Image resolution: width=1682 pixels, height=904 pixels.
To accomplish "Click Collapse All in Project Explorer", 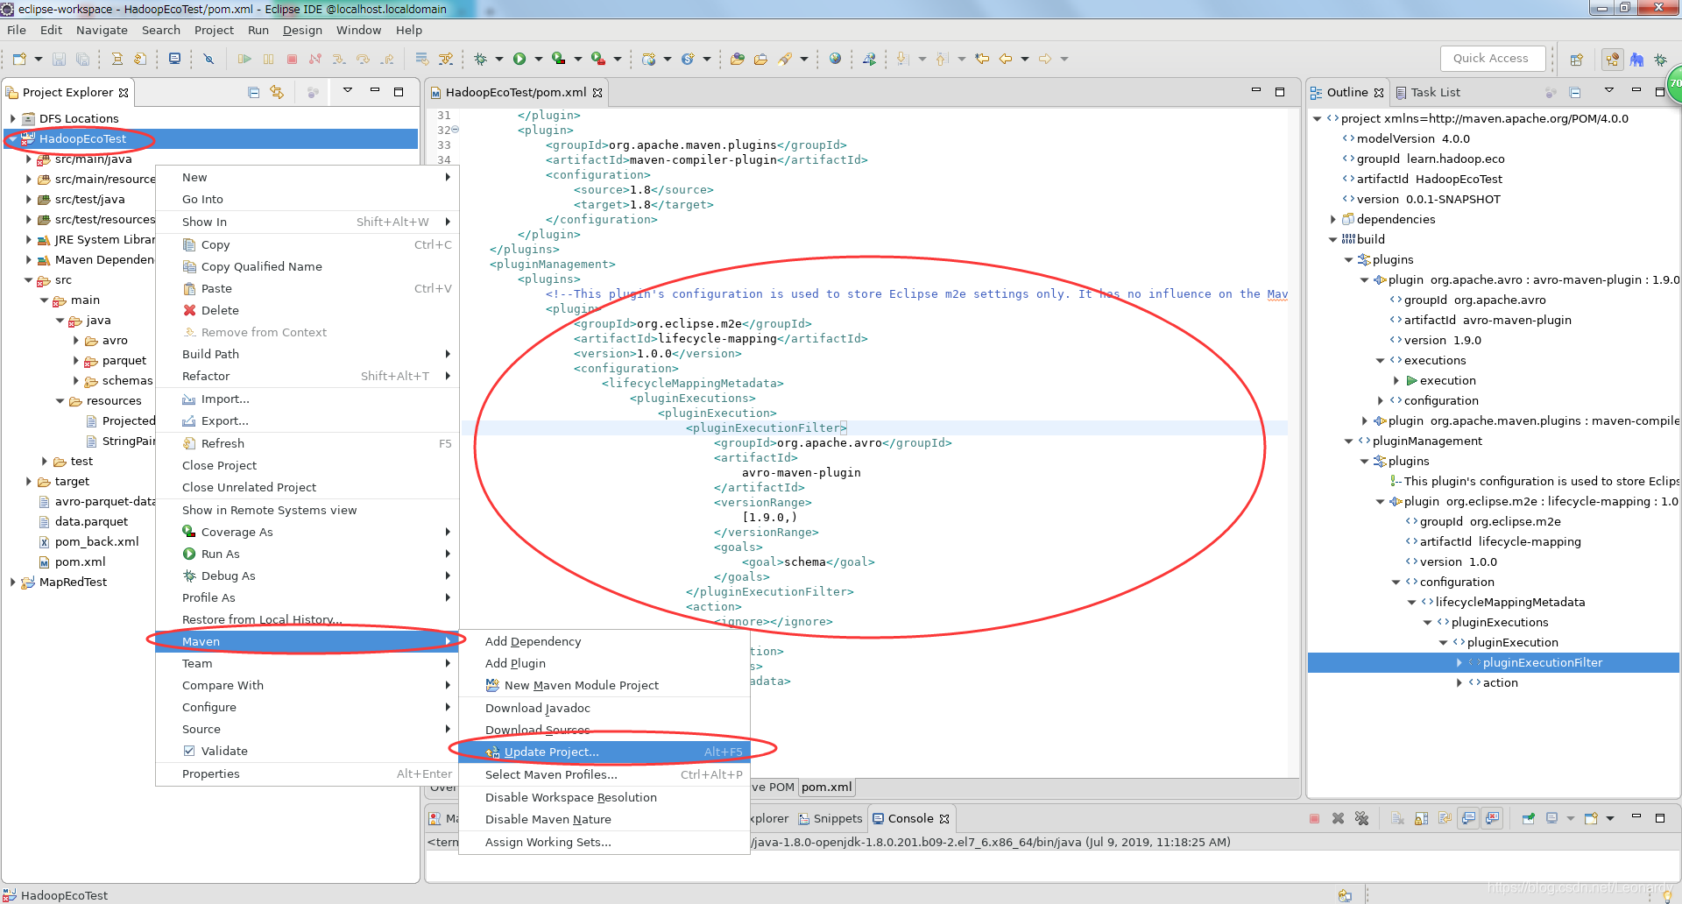I will pos(253,92).
